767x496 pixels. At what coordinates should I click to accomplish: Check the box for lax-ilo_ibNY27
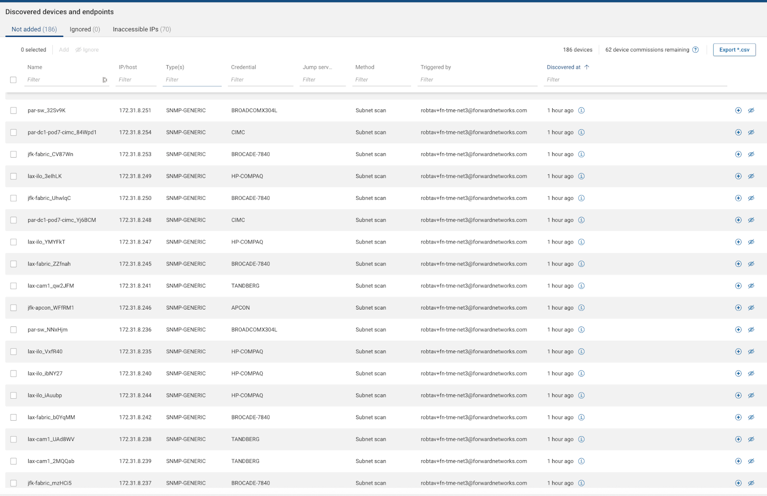tap(13, 373)
